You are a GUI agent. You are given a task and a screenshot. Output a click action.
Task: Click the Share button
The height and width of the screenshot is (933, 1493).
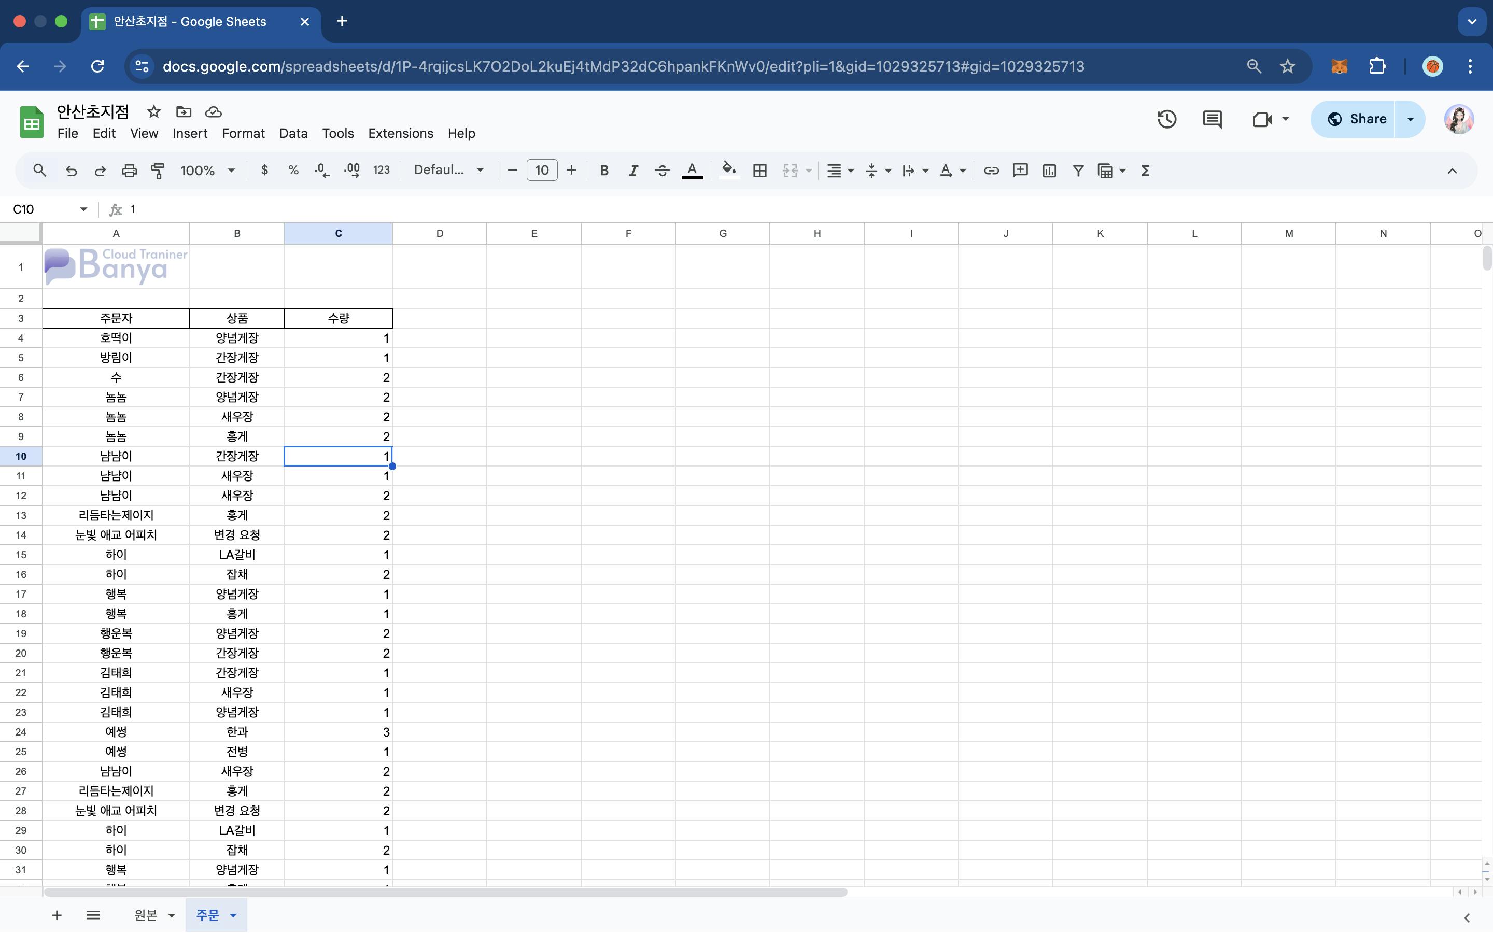click(1356, 119)
